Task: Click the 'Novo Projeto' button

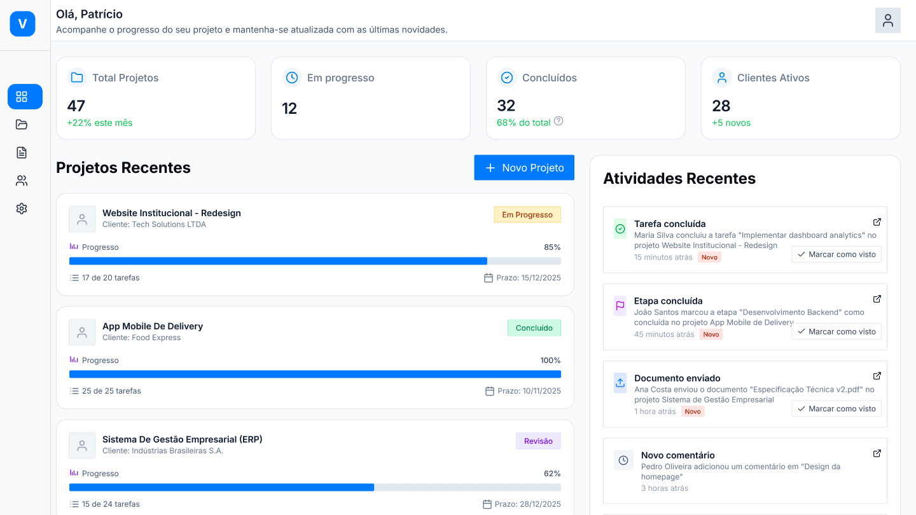Action: point(524,167)
